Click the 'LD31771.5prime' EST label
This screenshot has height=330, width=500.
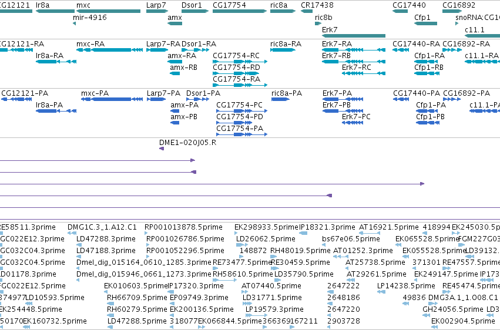click(272, 298)
